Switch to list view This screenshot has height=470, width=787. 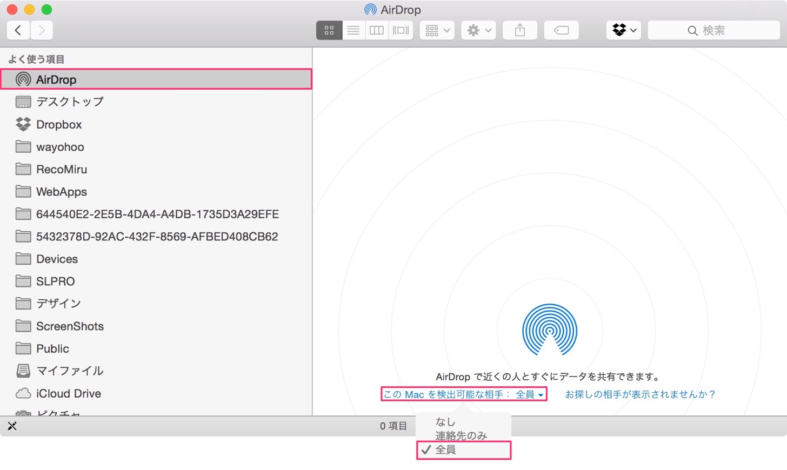click(x=354, y=30)
